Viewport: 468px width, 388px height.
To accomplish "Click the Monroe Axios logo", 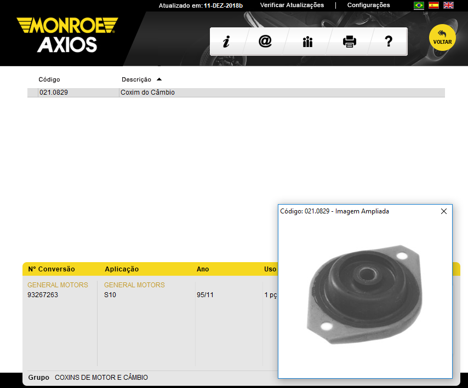I will click(67, 34).
